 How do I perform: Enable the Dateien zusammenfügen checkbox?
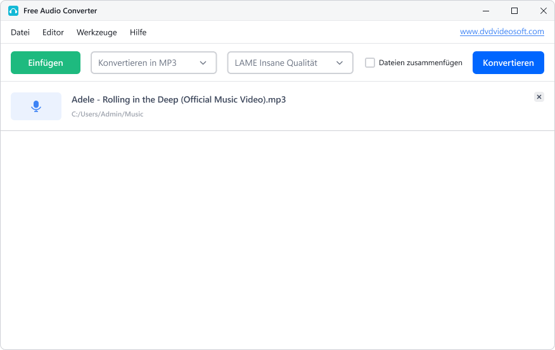tap(370, 63)
